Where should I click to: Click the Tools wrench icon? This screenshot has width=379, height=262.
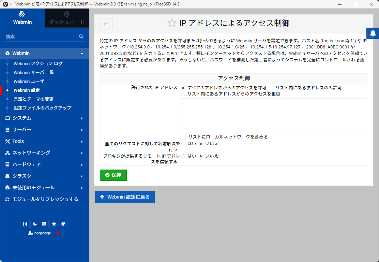[x=7, y=141]
